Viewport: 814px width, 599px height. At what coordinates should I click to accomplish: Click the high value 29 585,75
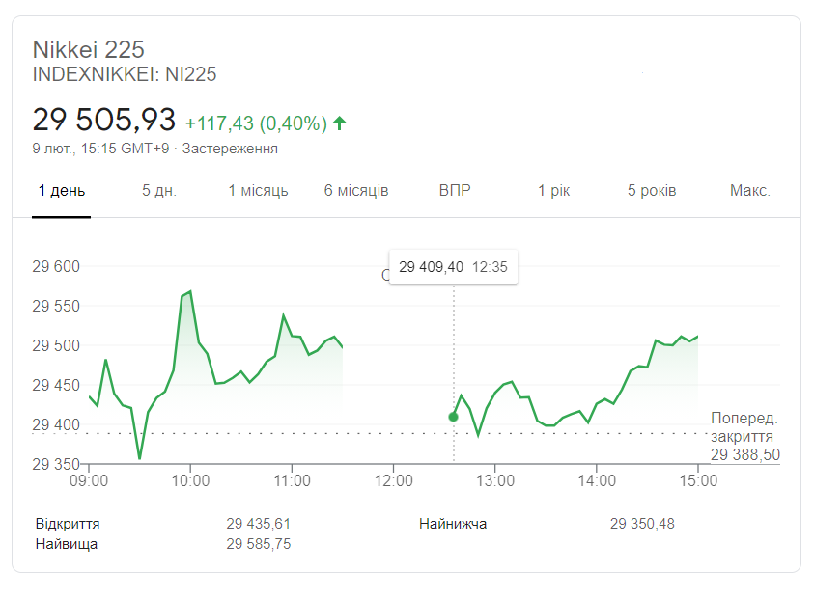coord(259,544)
